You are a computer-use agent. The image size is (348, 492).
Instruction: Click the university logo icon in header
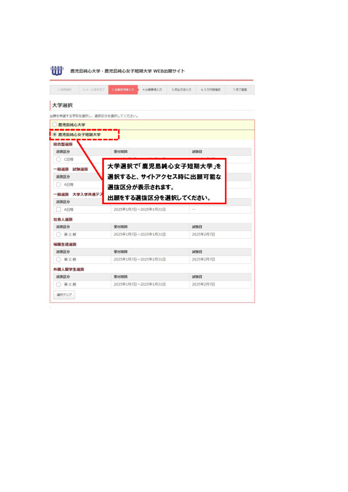[56, 71]
